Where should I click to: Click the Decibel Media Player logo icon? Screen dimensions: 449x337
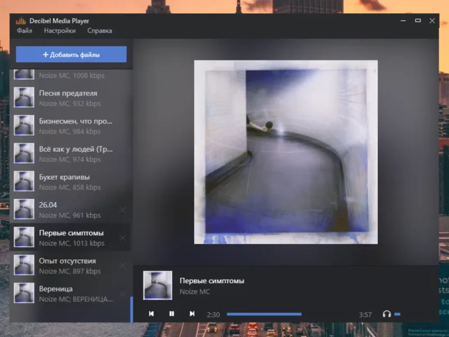coord(21,21)
